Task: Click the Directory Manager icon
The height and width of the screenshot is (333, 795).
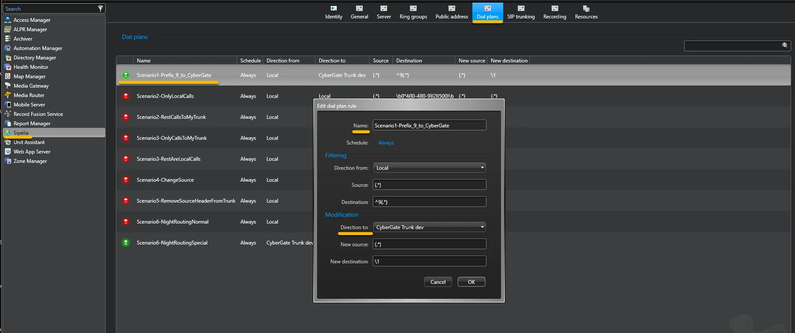Action: point(8,57)
